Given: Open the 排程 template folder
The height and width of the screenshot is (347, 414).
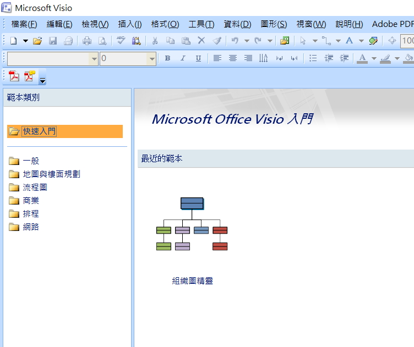Looking at the screenshot, I should pos(24,213).
